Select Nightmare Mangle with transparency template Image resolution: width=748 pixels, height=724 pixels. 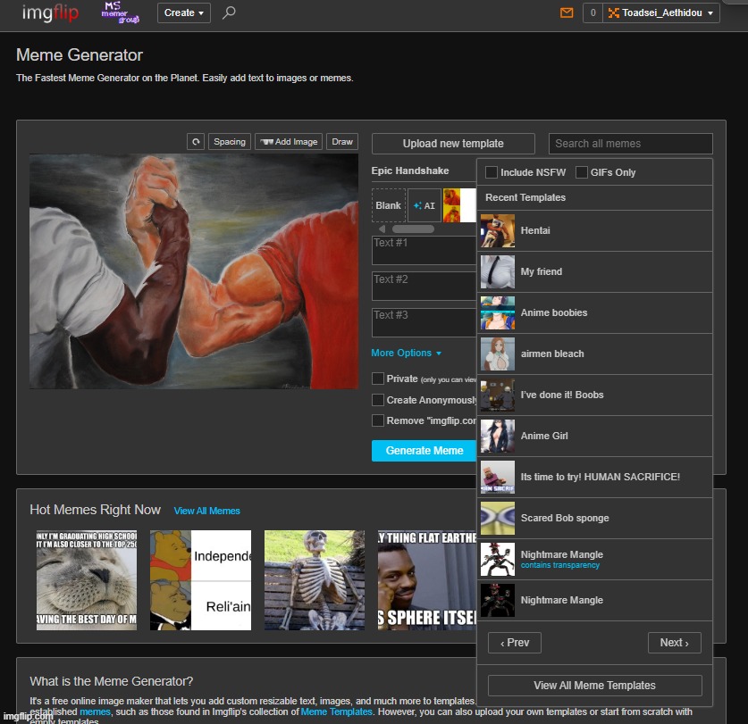pos(595,559)
